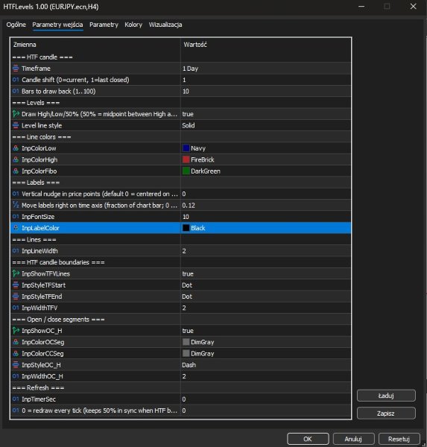Image resolution: width=427 pixels, height=447 pixels.
Task: Toggle the InpShowOC_H true value
Action: tap(265, 331)
